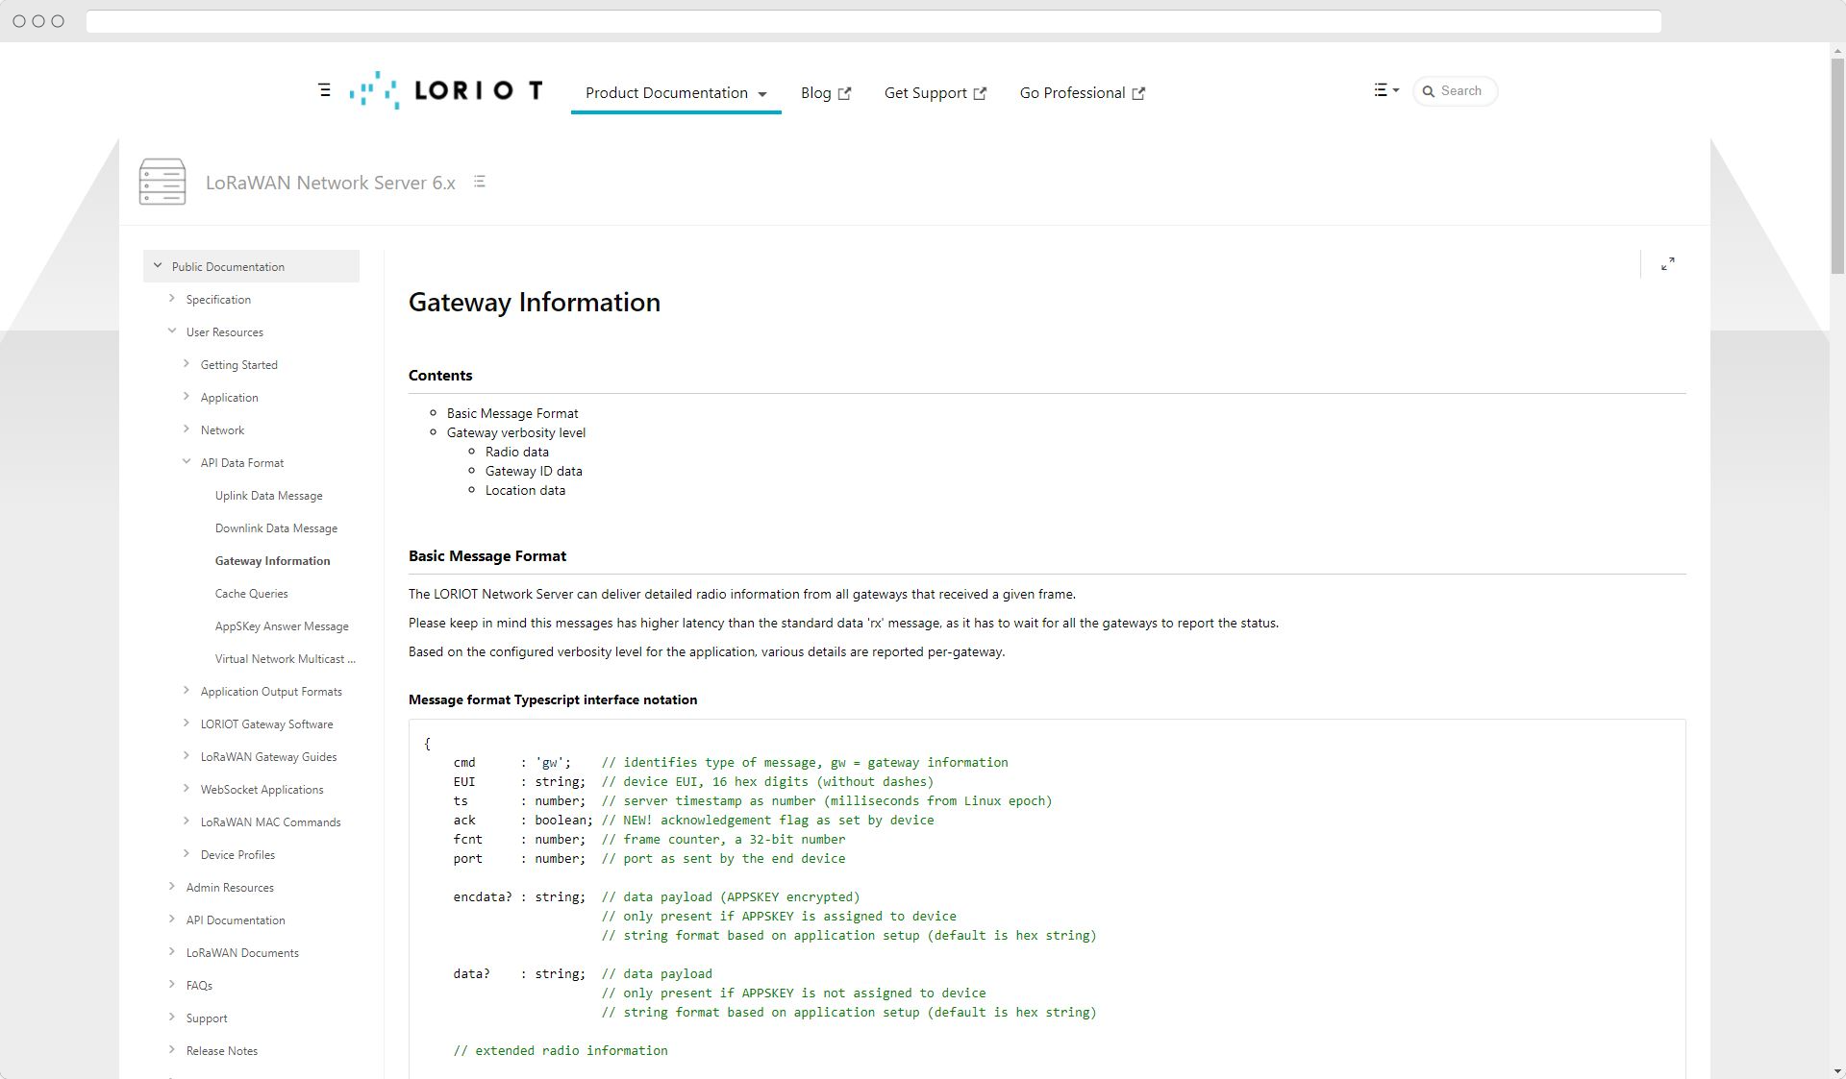The height and width of the screenshot is (1079, 1846).
Task: Open the hamburger menu beside the LORIOT logo
Action: 324,90
